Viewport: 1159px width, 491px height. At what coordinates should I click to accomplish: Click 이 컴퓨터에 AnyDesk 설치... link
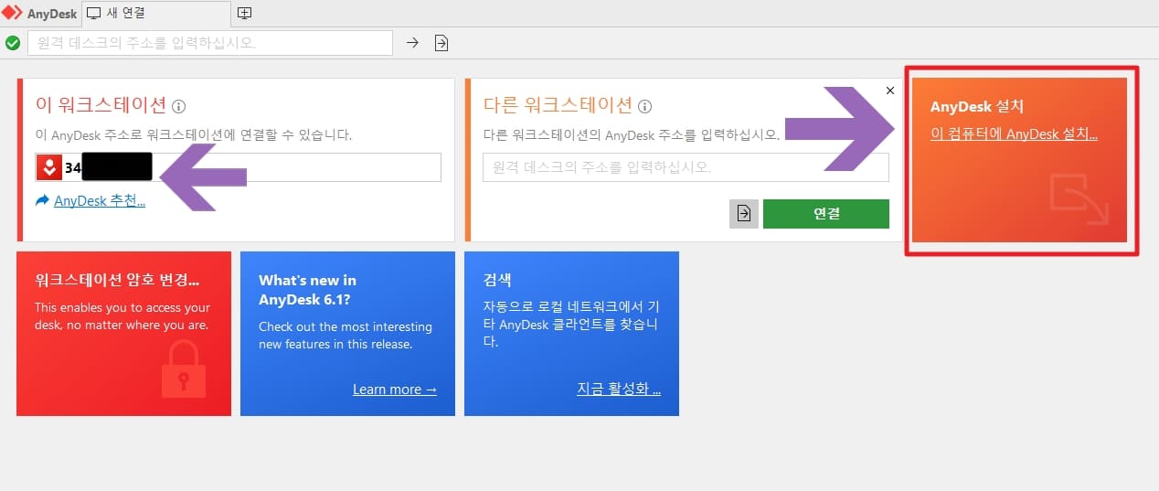click(x=1014, y=133)
